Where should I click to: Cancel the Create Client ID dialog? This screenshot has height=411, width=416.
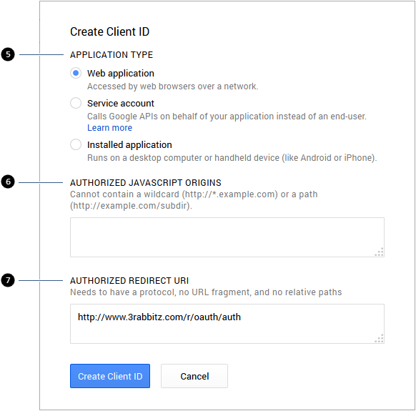click(x=194, y=376)
